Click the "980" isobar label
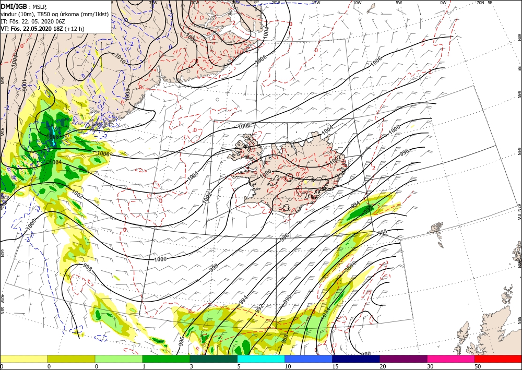The height and width of the screenshot is (370, 522). 366,354
